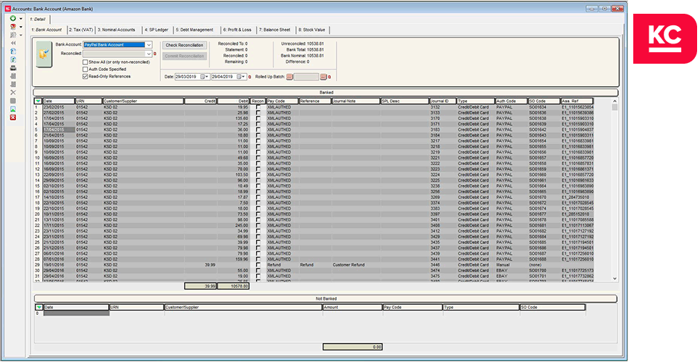Click the red marker beside Reconciled dropdown
This screenshot has height=362, width=700.
coord(155,54)
